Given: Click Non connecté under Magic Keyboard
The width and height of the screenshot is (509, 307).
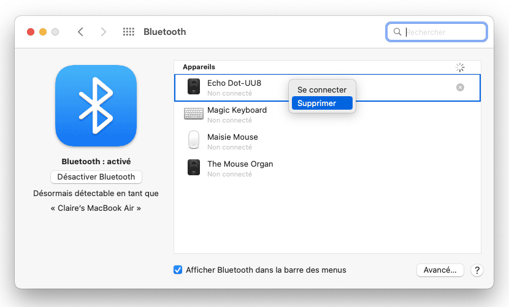Looking at the screenshot, I should pos(229,120).
